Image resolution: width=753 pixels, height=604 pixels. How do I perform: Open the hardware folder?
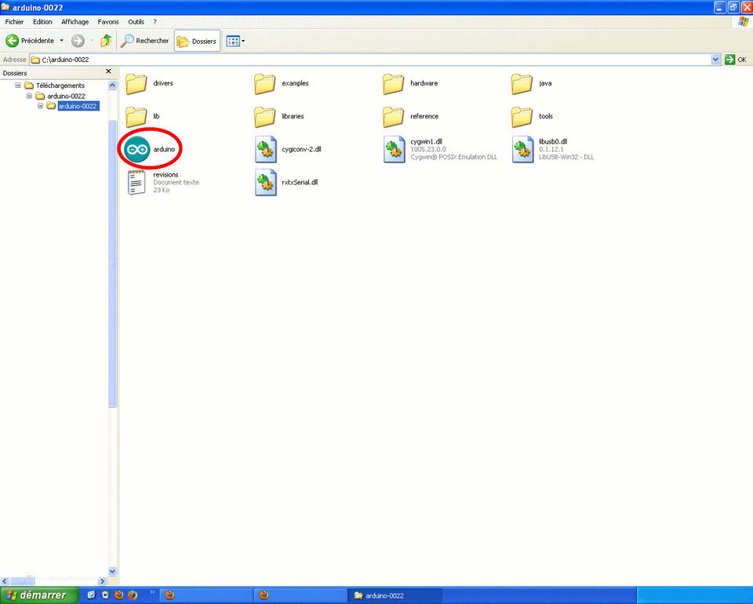(395, 83)
